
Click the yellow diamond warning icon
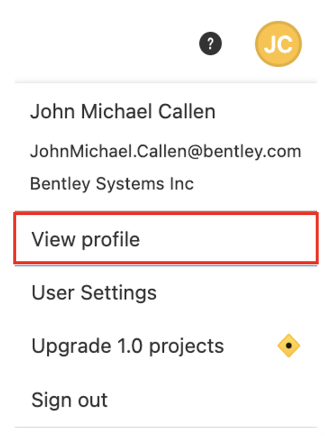point(289,346)
